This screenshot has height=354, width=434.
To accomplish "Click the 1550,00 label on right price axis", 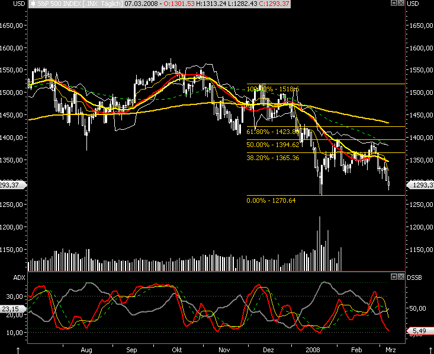I will [421, 70].
